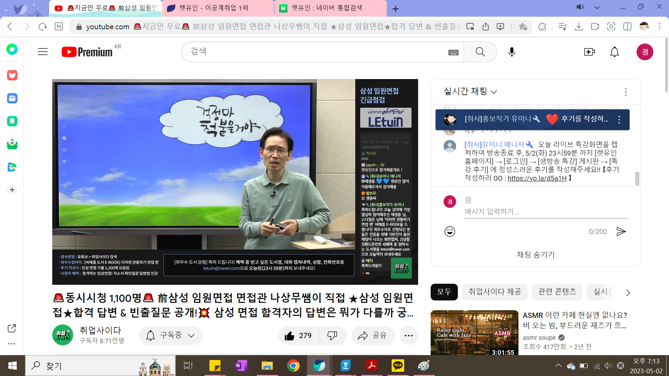Switch to the YouTube browser tab
Viewport: 669px width, 376px height.
(x=106, y=8)
